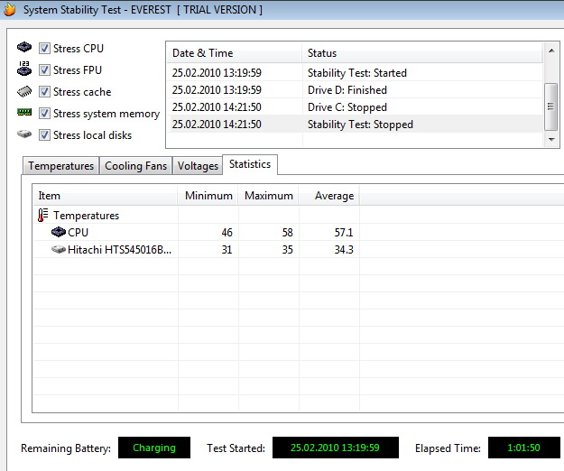Viewport: 564px width, 471px height.
Task: Click the EVEREST flame icon in title bar
Action: [x=9, y=9]
